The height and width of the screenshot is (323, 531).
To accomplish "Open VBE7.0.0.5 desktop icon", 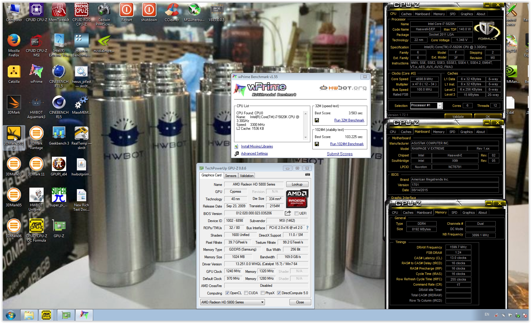I will point(217,12).
